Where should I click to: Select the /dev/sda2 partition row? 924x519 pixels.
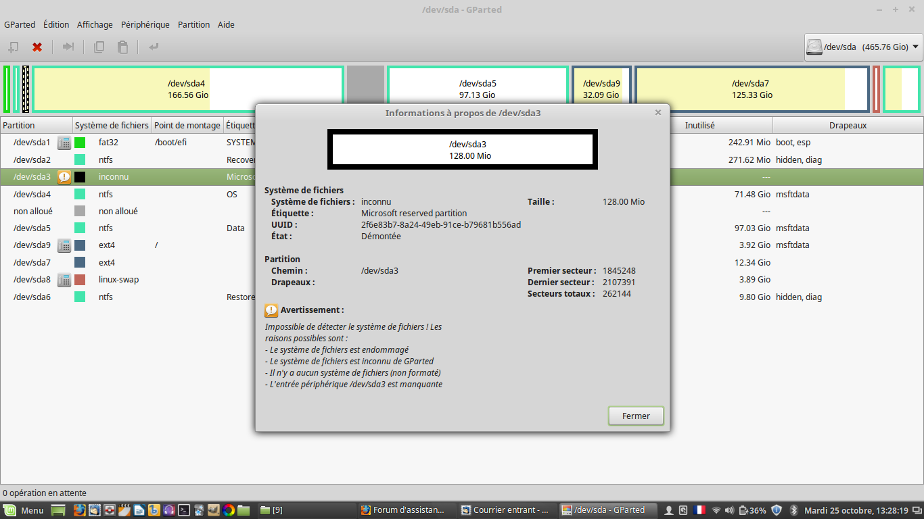click(x=462, y=159)
